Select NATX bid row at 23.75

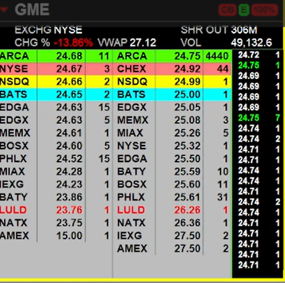(x=56, y=223)
